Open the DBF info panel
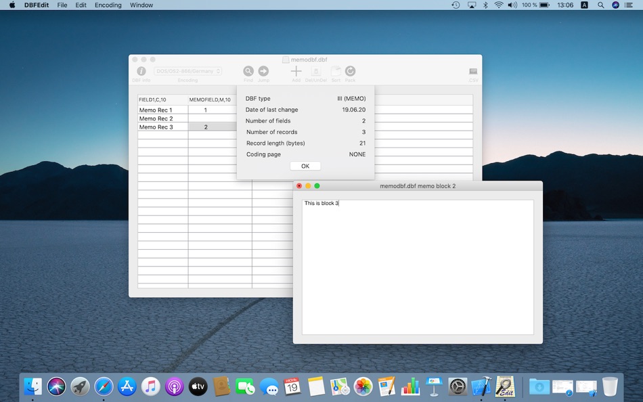 pos(141,70)
